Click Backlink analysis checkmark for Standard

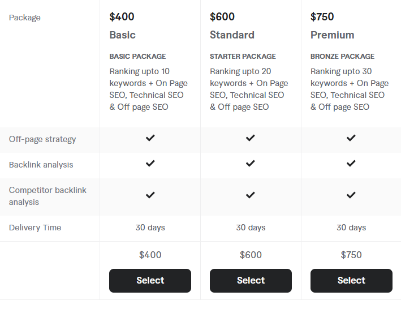[x=251, y=163]
